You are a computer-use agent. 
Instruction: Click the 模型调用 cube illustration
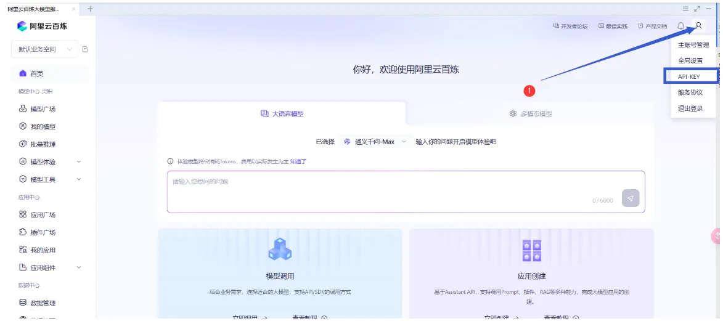[x=280, y=249]
